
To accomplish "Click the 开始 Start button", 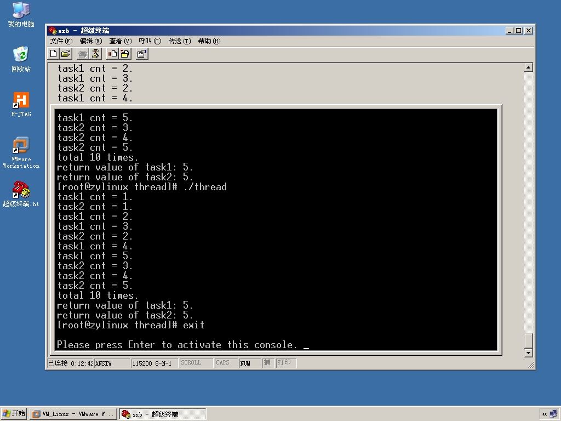I will [x=14, y=414].
